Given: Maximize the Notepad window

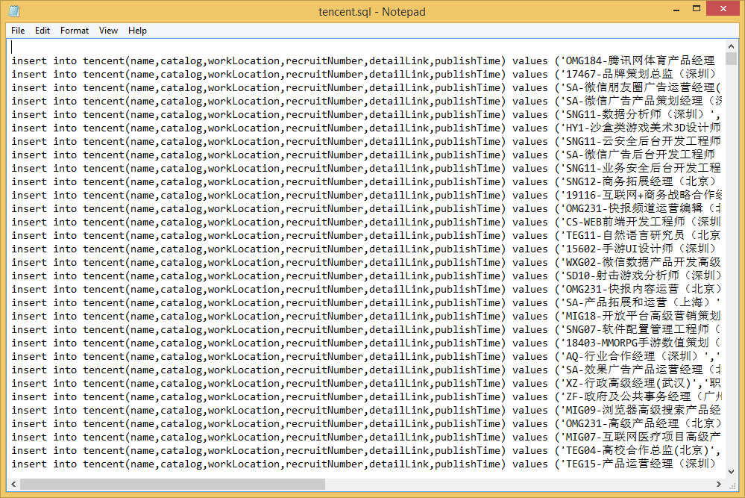Looking at the screenshot, I should click(x=696, y=10).
